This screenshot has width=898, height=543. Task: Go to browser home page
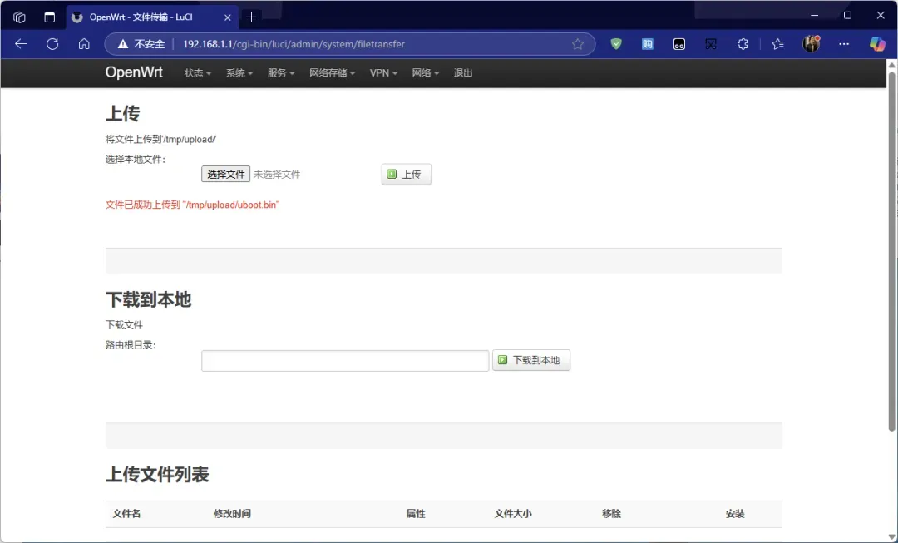tap(84, 44)
